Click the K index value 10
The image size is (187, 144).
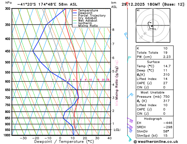[165, 48]
